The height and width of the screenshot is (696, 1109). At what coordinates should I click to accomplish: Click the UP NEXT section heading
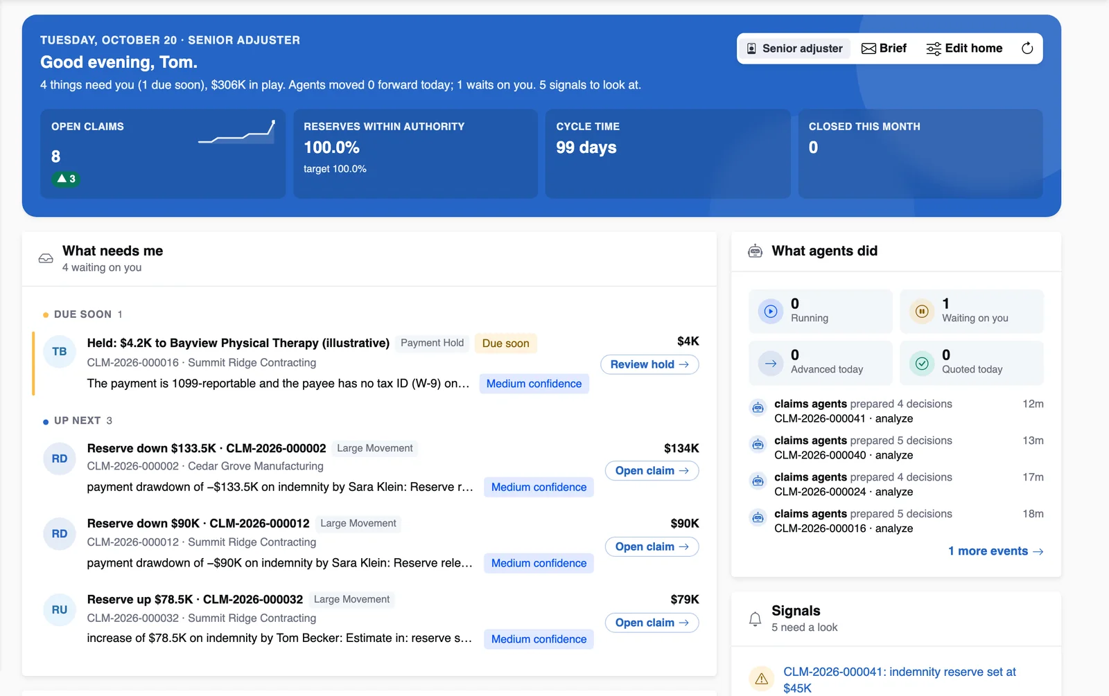pyautogui.click(x=78, y=421)
